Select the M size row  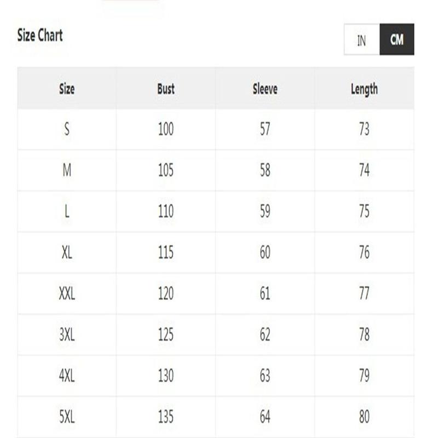pyautogui.click(x=216, y=170)
